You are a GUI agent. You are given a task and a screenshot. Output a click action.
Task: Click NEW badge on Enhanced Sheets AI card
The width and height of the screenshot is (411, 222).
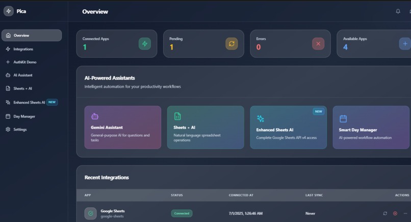(x=319, y=112)
